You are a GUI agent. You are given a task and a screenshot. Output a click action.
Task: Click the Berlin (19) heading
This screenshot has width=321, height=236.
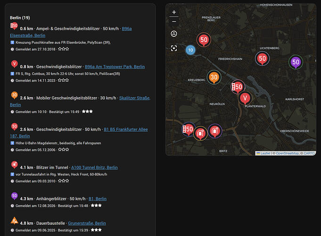(20, 18)
